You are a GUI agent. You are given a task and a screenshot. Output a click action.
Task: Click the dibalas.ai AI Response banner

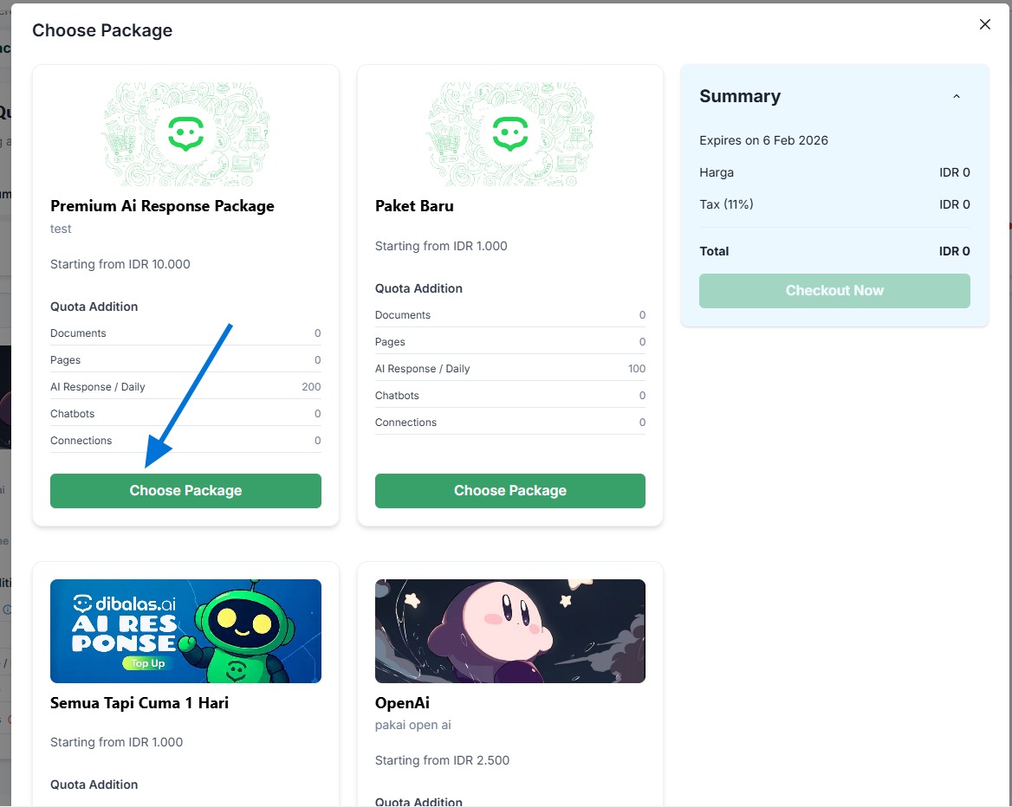point(185,631)
